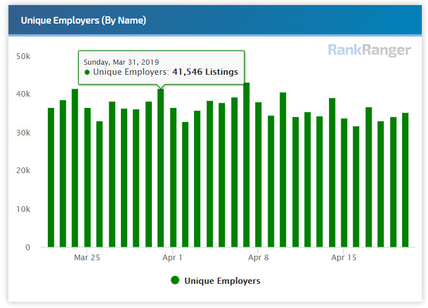Click the Apr 8 x-axis label

(258, 257)
